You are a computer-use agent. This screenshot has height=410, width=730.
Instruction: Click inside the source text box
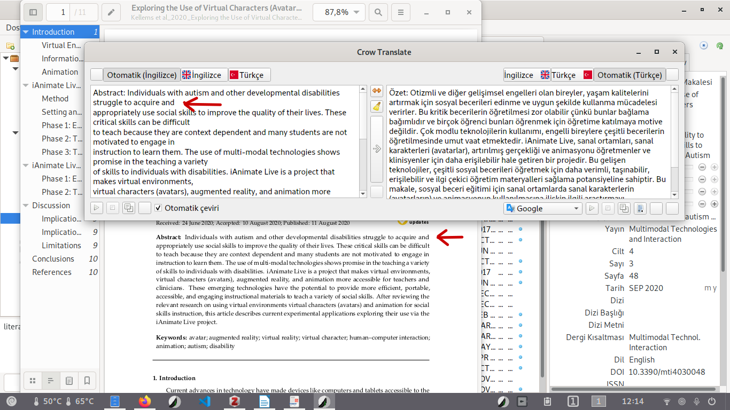pos(226,141)
